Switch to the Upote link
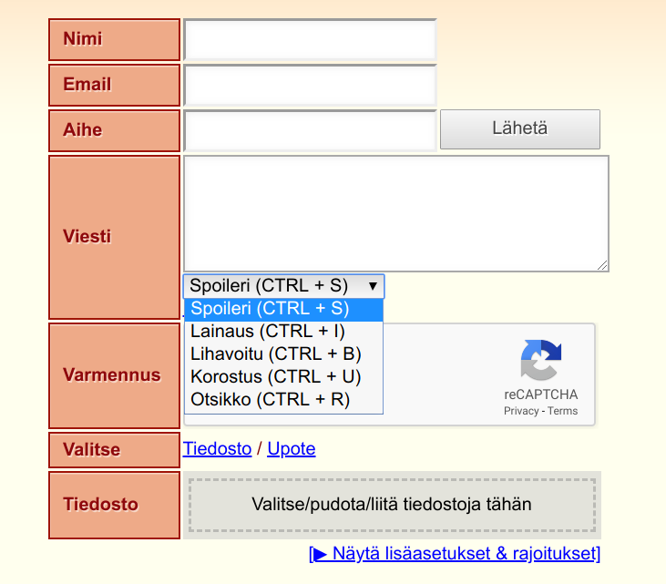This screenshot has width=666, height=584. [x=292, y=449]
